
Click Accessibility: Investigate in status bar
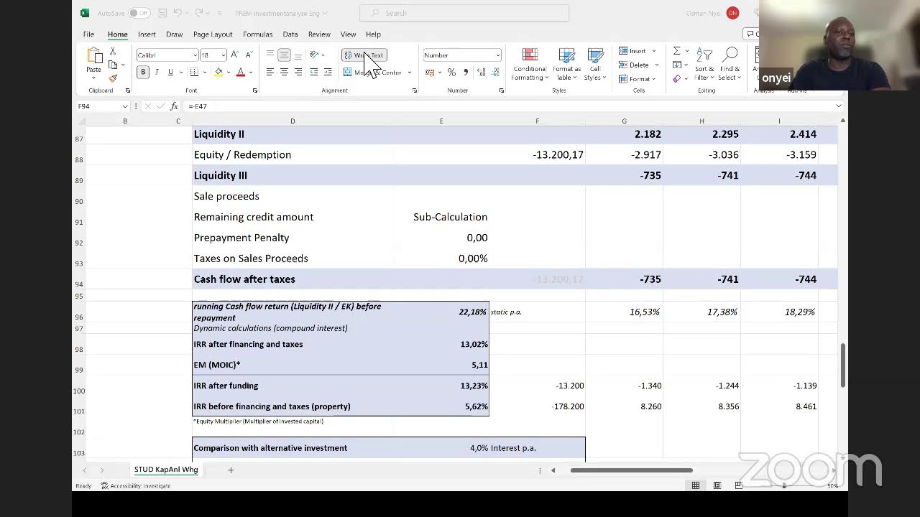point(136,485)
